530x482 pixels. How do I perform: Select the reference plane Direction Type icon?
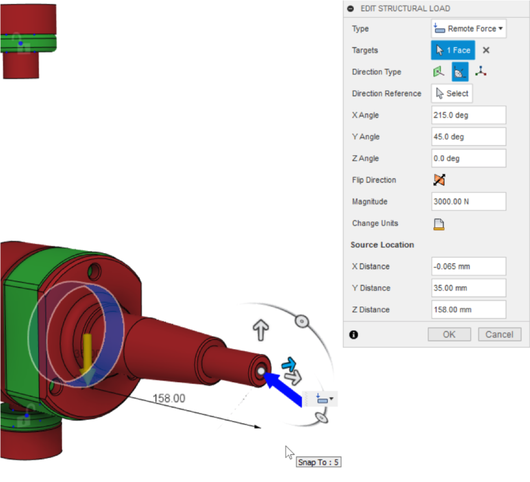[438, 71]
